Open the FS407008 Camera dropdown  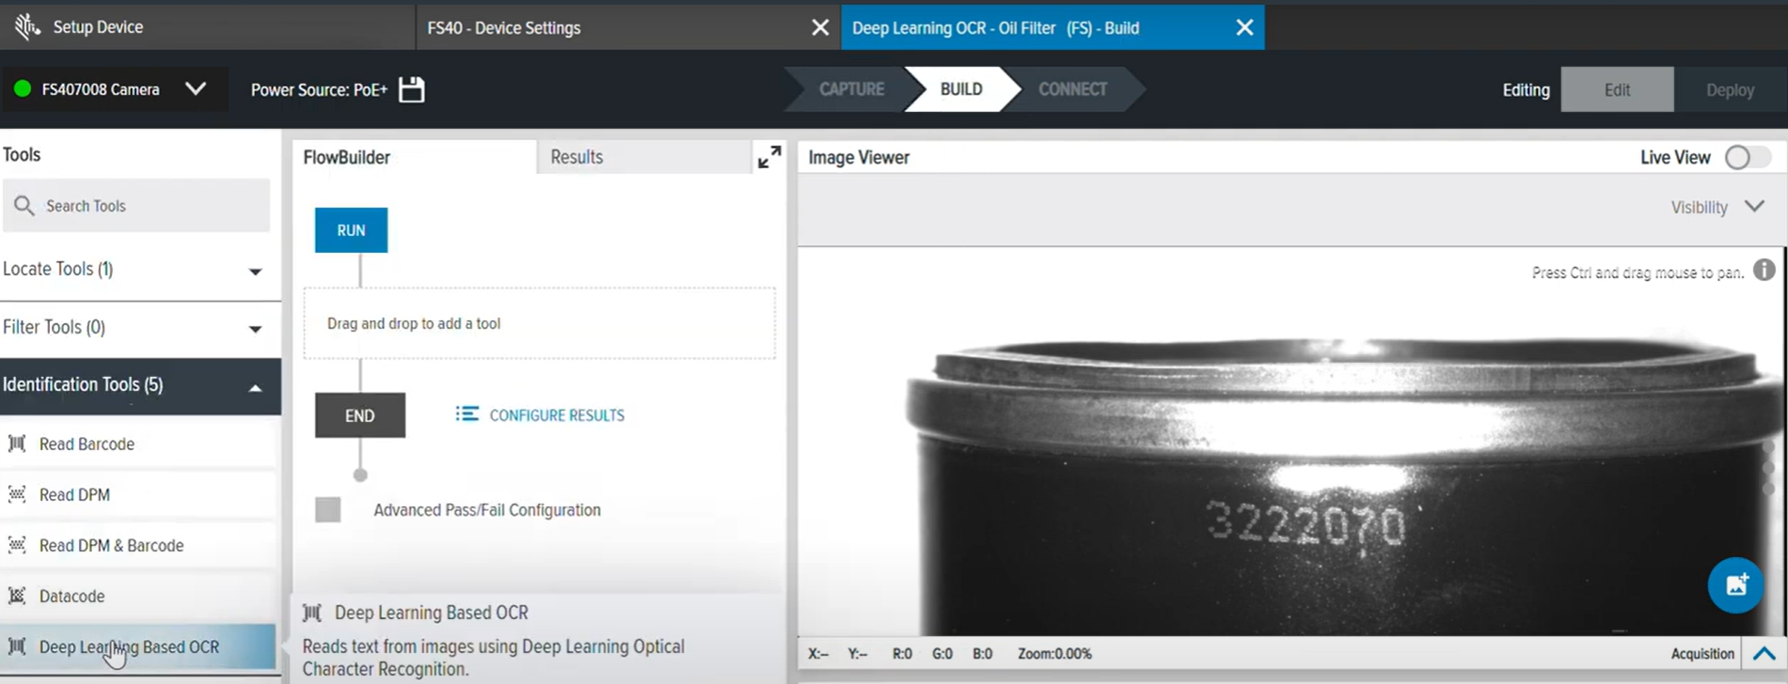196,89
